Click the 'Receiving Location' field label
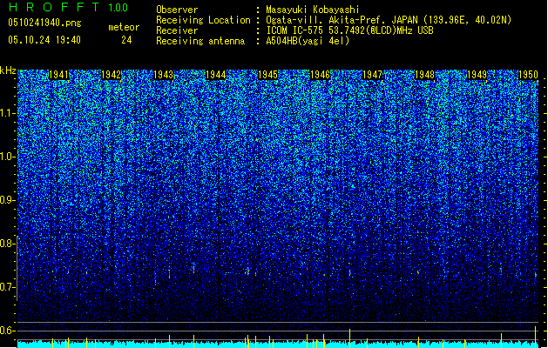This screenshot has height=348, width=548. [203, 20]
